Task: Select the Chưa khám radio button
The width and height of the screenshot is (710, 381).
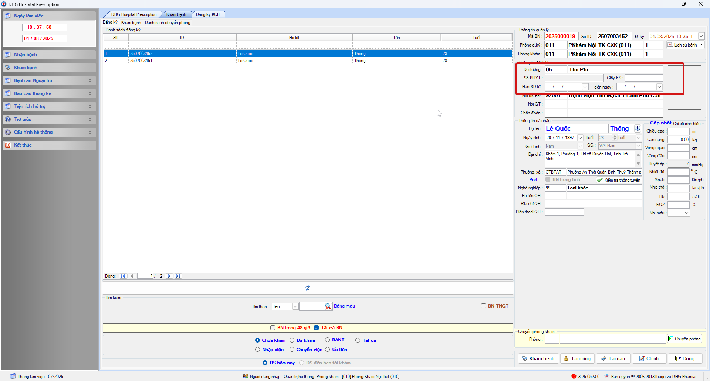Action: click(257, 340)
